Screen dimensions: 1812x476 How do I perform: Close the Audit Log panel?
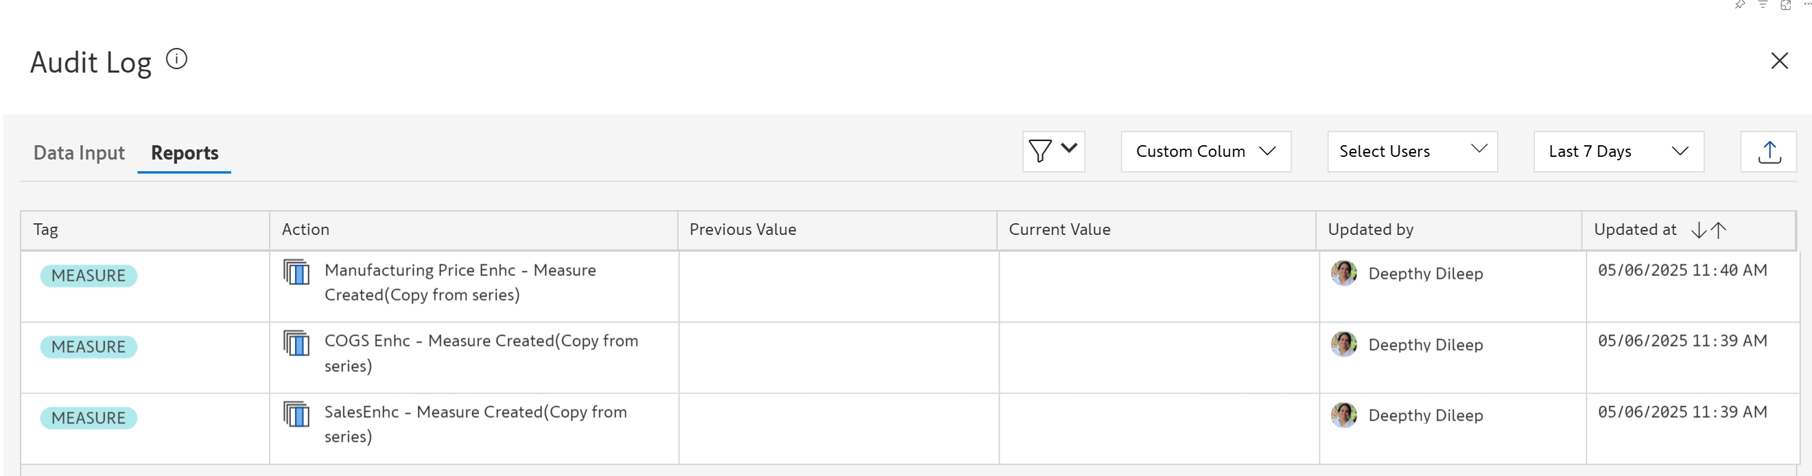[x=1779, y=61]
